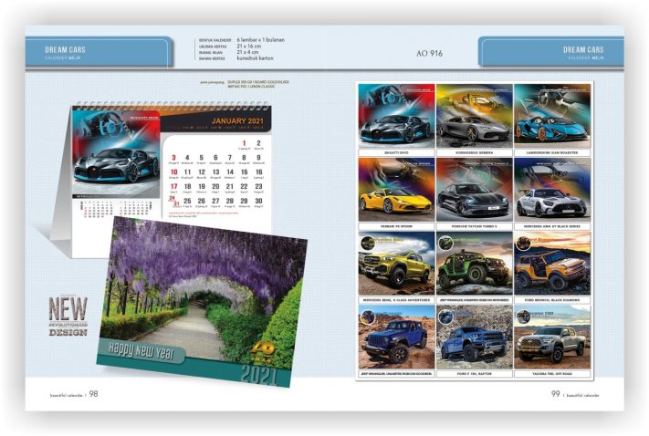Click date 22 in the January 2021 grid
The height and width of the screenshot is (436, 649).
tap(245, 187)
